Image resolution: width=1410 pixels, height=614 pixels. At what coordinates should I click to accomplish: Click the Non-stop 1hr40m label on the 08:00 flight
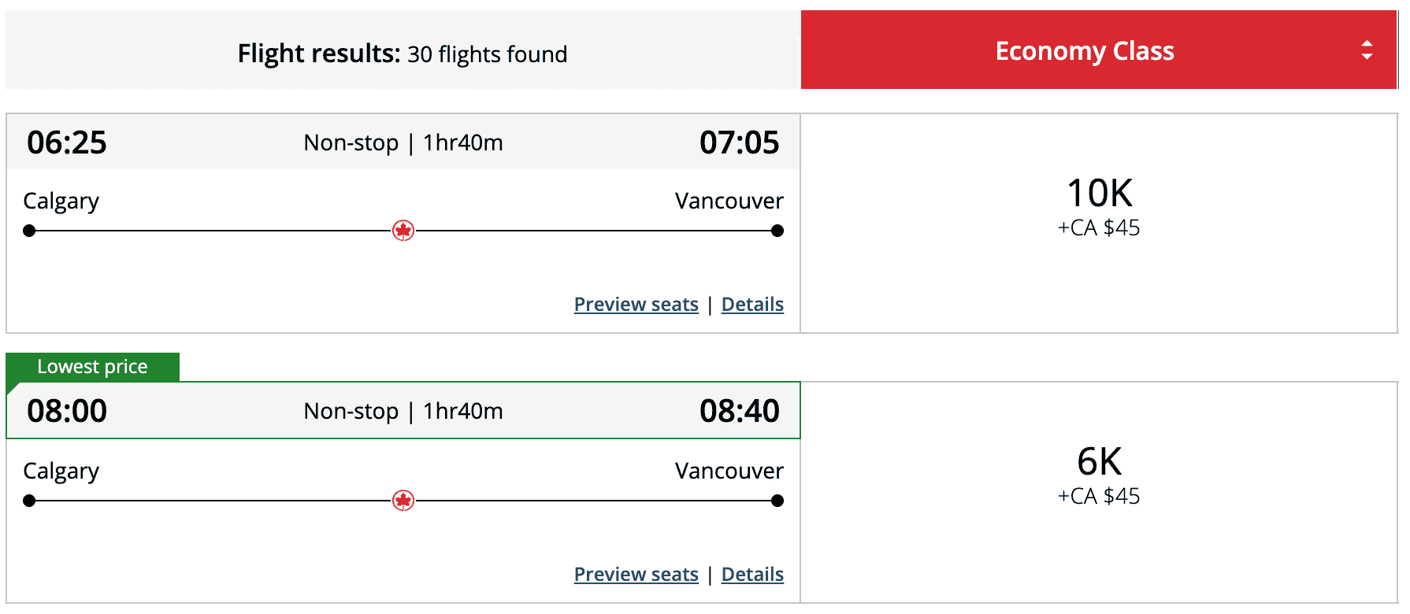tap(403, 411)
